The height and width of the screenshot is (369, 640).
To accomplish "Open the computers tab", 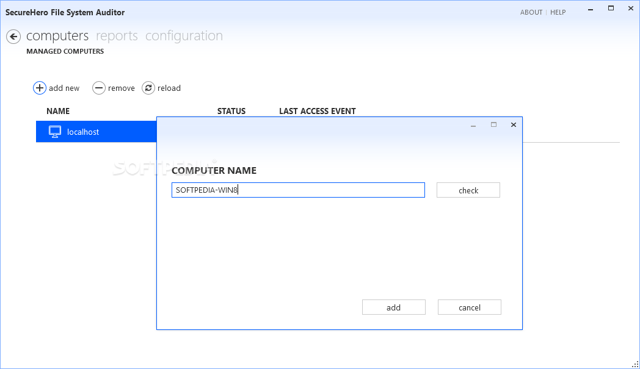I will point(57,36).
